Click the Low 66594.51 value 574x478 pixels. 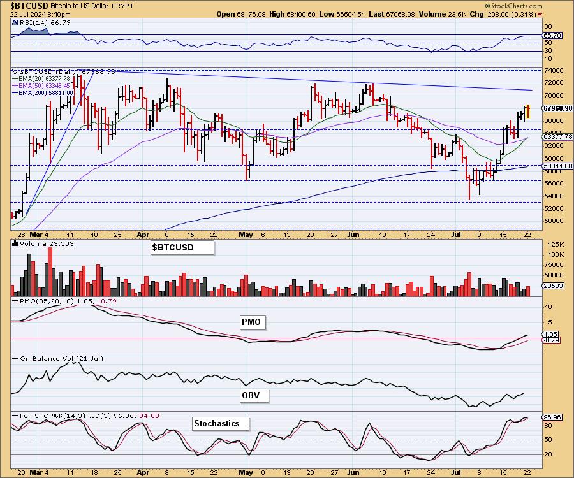(342, 14)
